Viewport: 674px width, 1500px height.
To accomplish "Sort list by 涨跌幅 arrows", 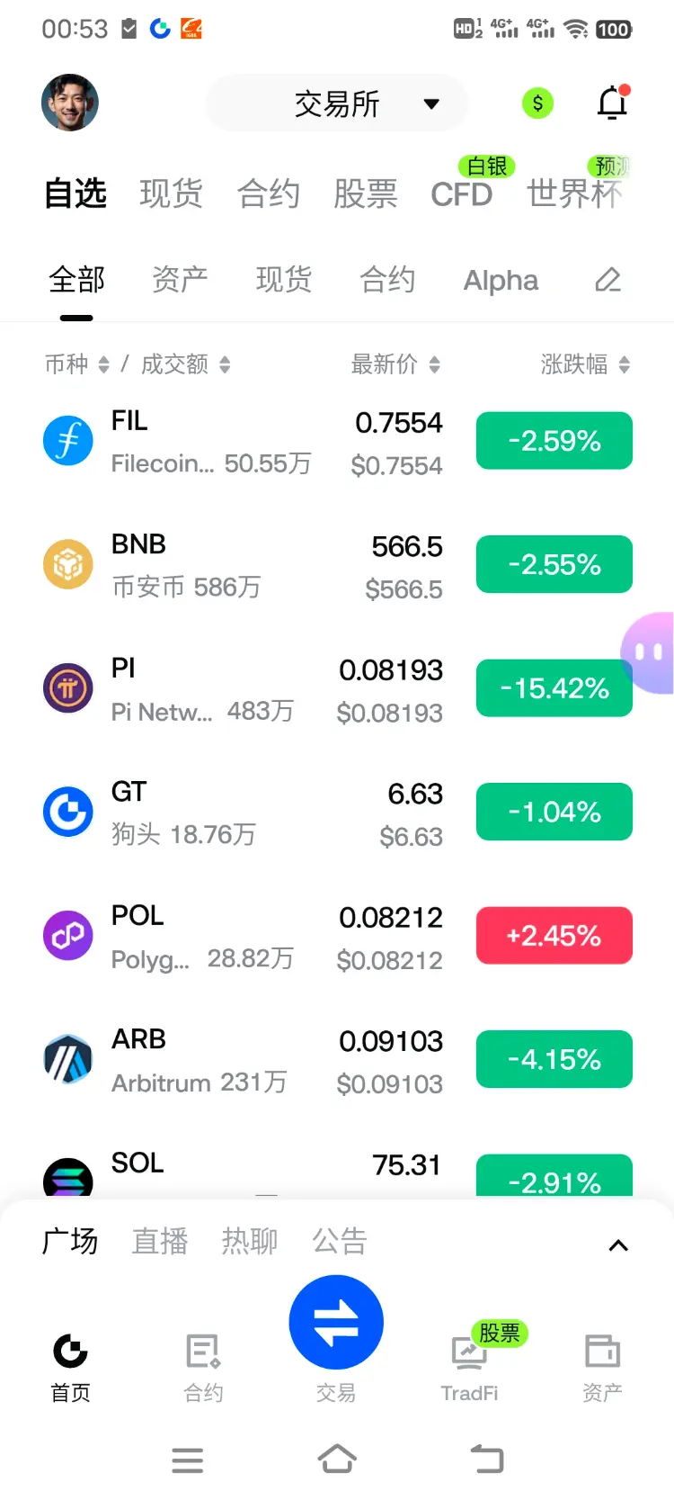I will [625, 364].
